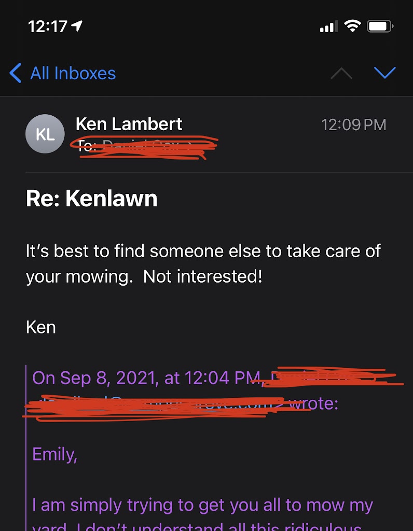Return to All Inboxes via its label
The height and width of the screenshot is (531, 413).
[x=73, y=73]
